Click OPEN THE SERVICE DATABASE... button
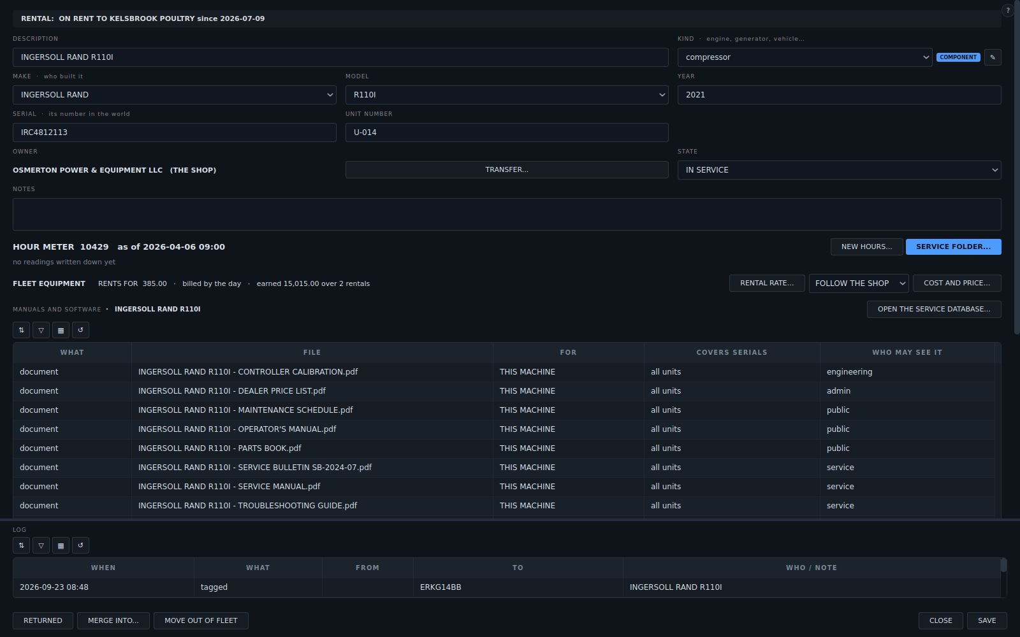The image size is (1020, 637). (x=934, y=310)
